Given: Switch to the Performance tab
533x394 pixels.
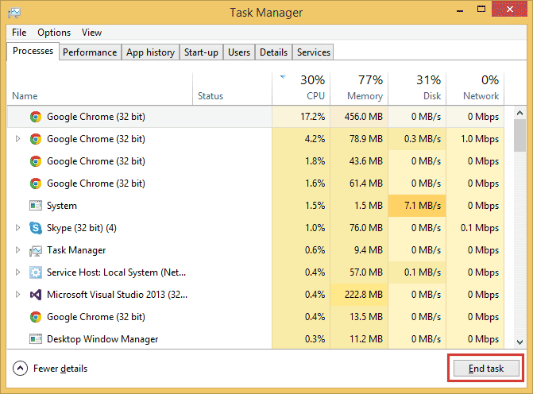Looking at the screenshot, I should click(90, 52).
